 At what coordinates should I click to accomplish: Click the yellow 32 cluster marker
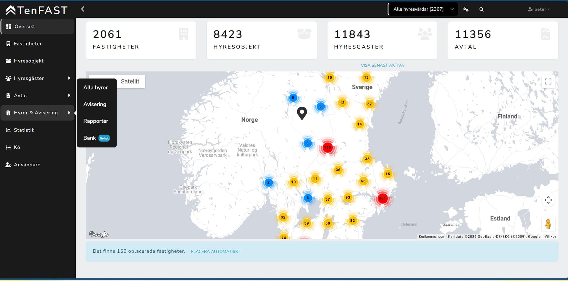click(283, 217)
